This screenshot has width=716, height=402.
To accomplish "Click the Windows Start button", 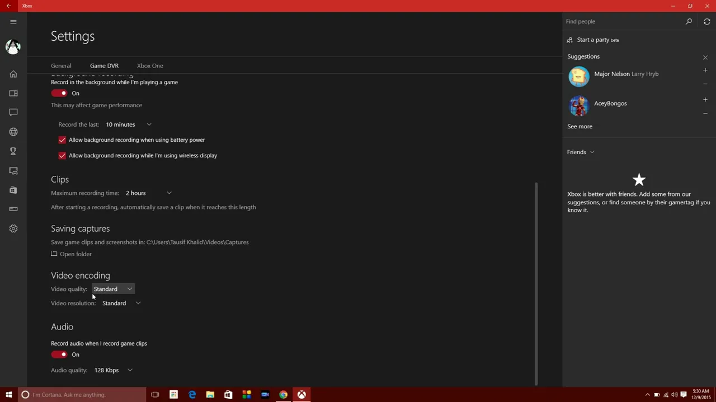I will pyautogui.click(x=9, y=395).
